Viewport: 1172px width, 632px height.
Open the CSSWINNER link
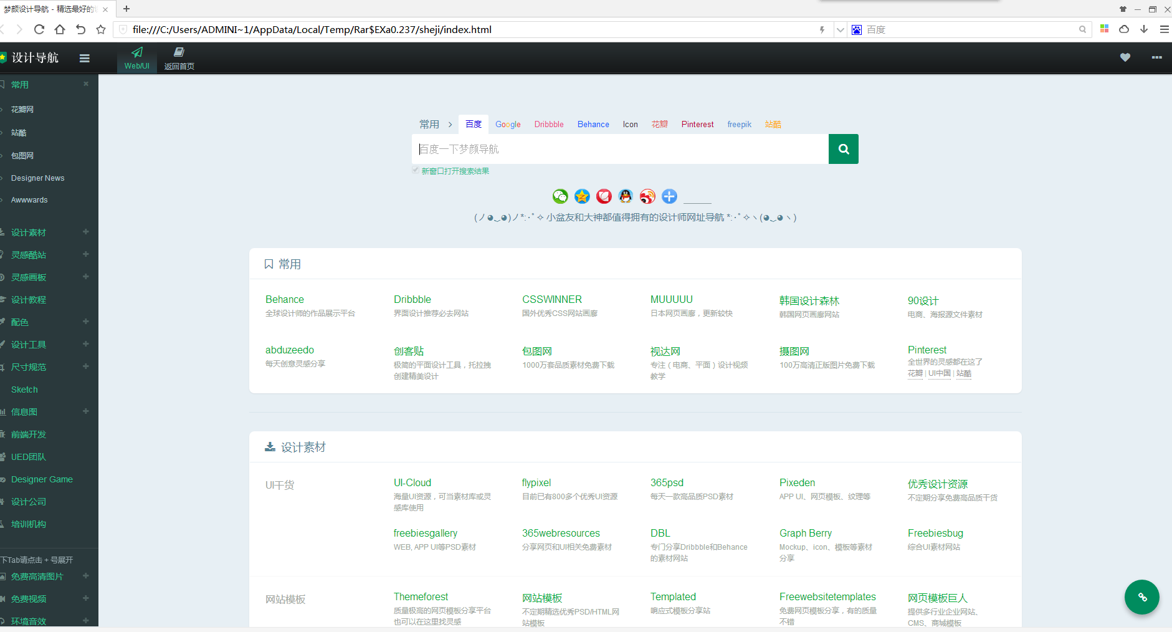[552, 300]
